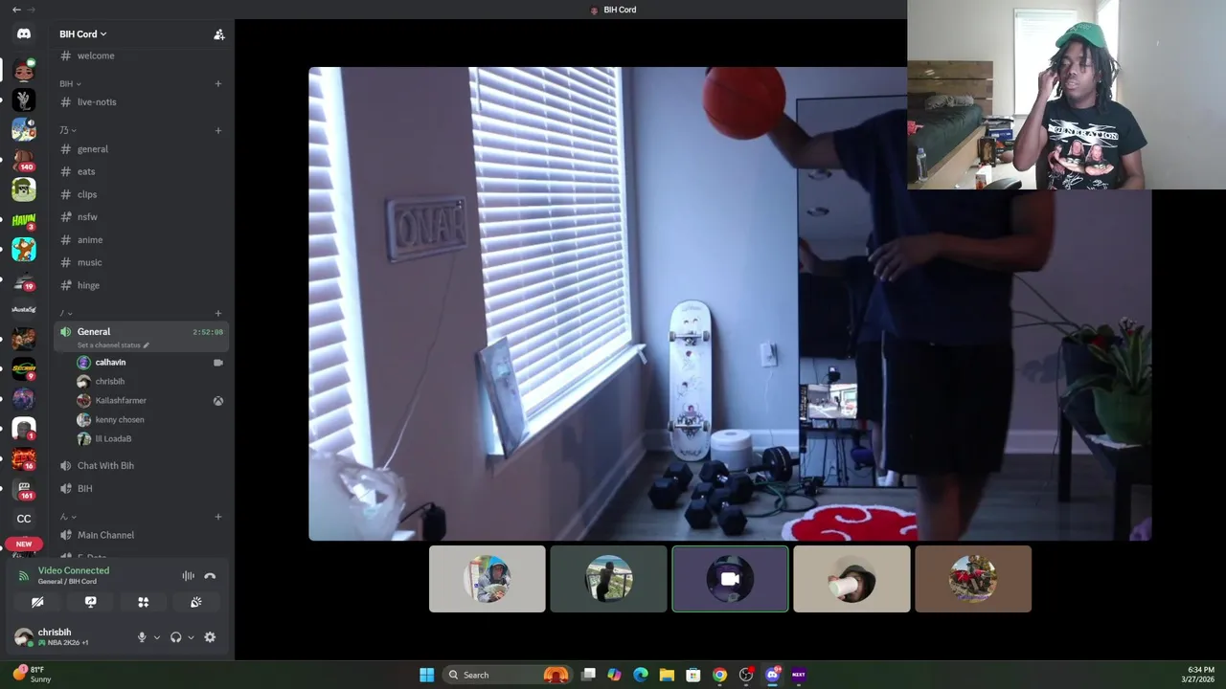Open the live-notis channel
The height and width of the screenshot is (689, 1226).
[x=141, y=102]
